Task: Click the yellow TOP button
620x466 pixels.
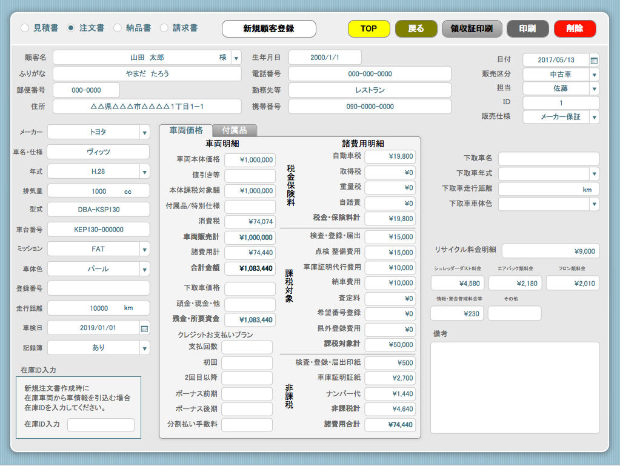Action: click(x=369, y=28)
